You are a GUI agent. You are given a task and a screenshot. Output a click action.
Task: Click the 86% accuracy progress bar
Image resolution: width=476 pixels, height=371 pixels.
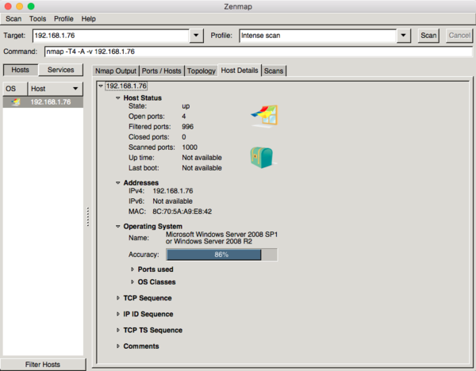click(x=221, y=254)
